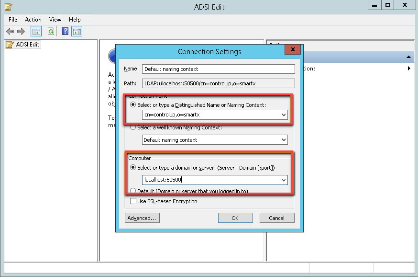Click the Refresh toolbar icon
Viewport: 418px width, 277px height.
[51, 32]
